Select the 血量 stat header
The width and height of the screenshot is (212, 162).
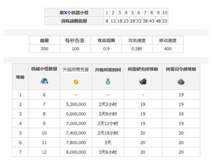(x=44, y=40)
